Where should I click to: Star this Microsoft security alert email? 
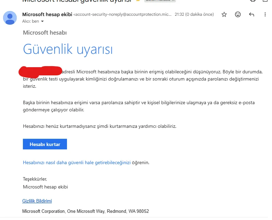(x=224, y=14)
